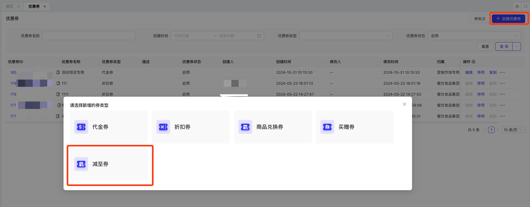The height and width of the screenshot is (207, 530).
Task: Expand the 优惠券状态 dropdown showing 启用
Action: [474, 36]
